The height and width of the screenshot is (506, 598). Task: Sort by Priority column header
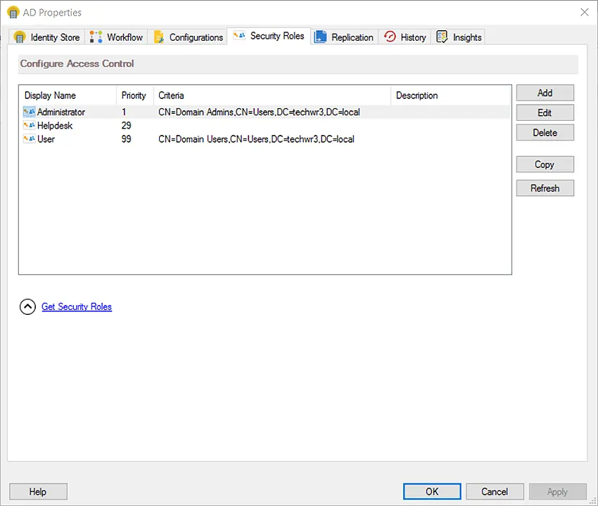point(134,96)
